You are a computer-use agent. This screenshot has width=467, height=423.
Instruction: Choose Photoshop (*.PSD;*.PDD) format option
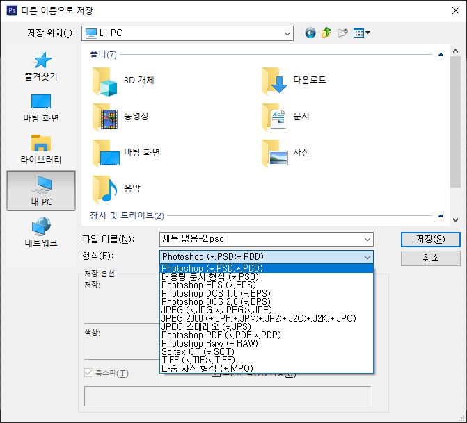pos(267,268)
